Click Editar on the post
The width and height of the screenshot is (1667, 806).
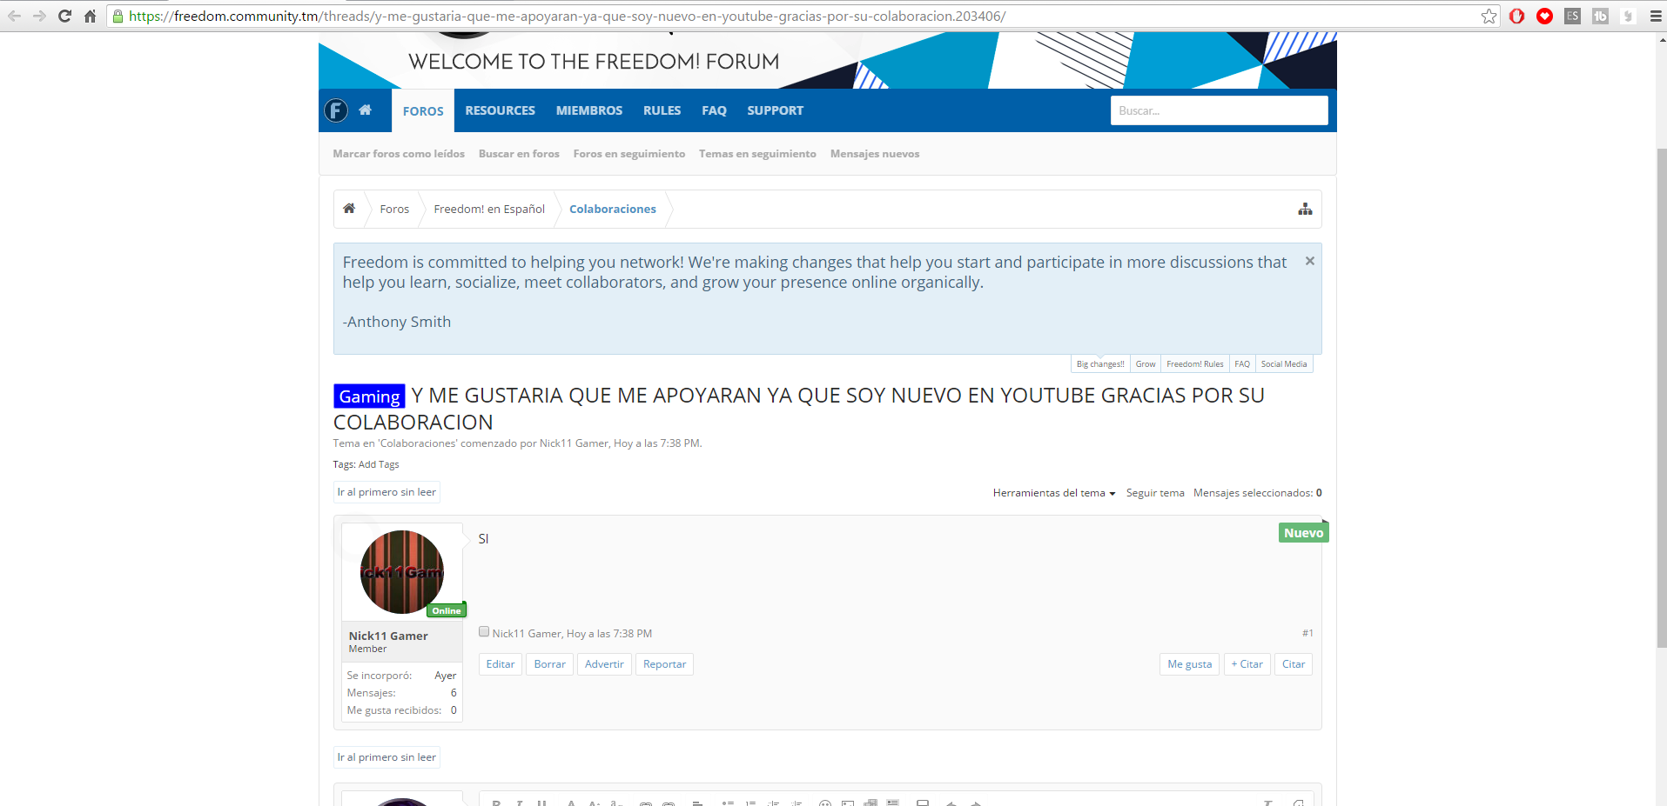(x=501, y=664)
